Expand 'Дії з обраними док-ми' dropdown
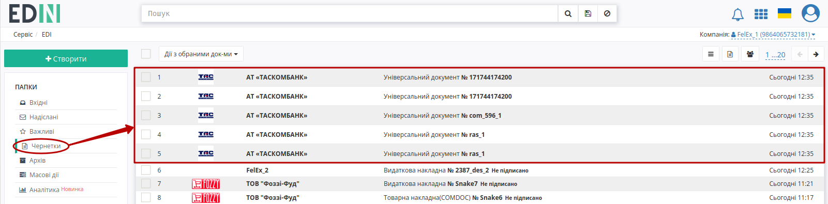The height and width of the screenshot is (204, 828). coord(201,54)
